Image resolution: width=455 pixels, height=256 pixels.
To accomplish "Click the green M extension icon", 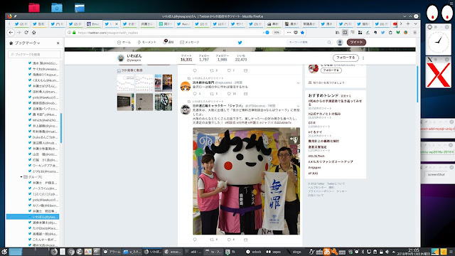I will coord(398,33).
